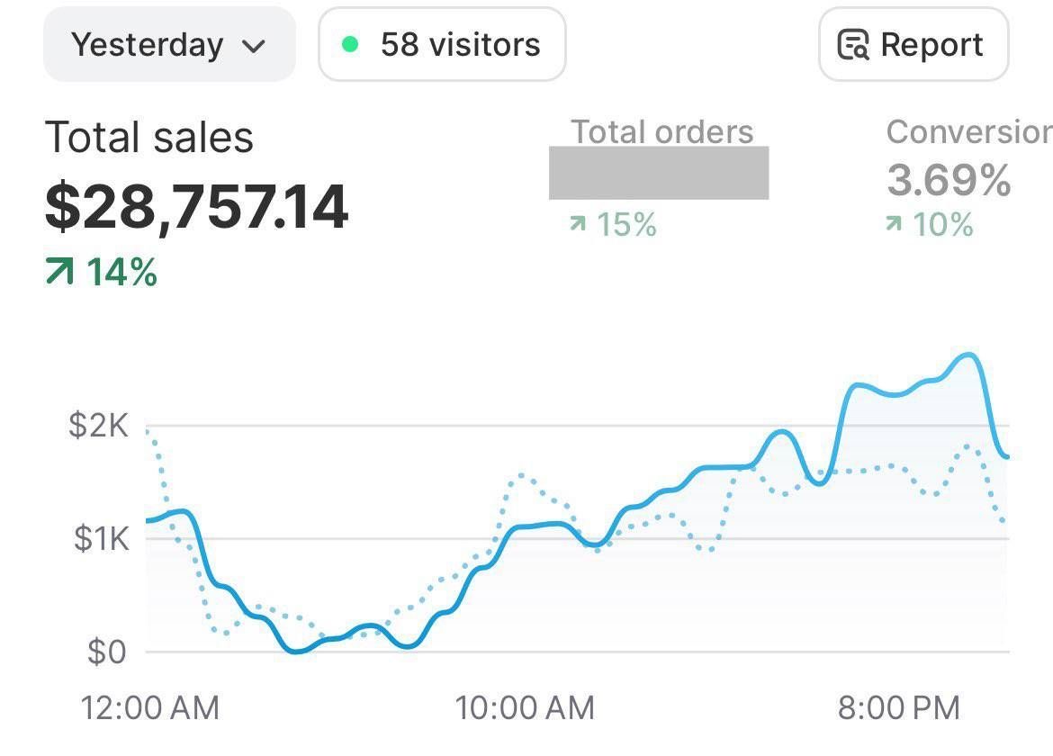Click the 3.69% conversion value
This screenshot has width=1053, height=756.
pos(949,180)
